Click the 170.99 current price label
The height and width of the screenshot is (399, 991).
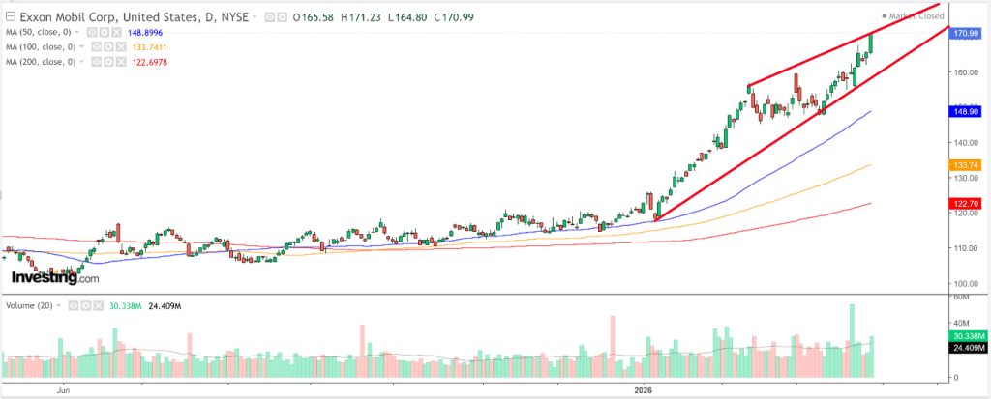point(963,34)
